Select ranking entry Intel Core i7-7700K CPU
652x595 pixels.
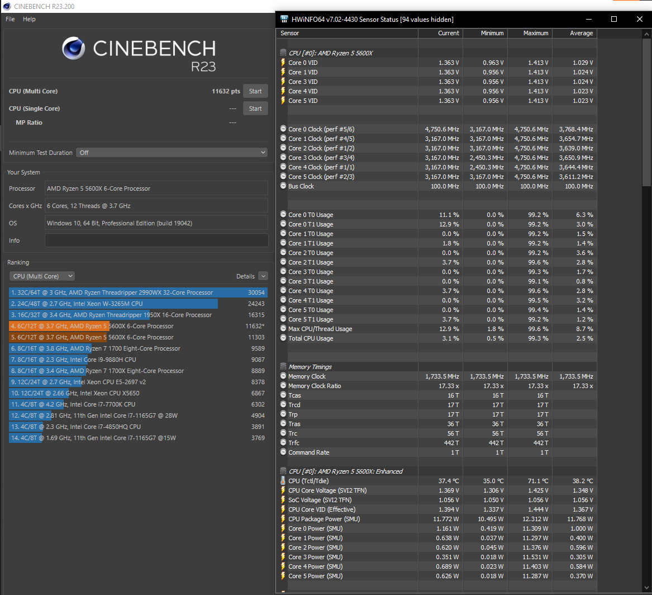138,404
